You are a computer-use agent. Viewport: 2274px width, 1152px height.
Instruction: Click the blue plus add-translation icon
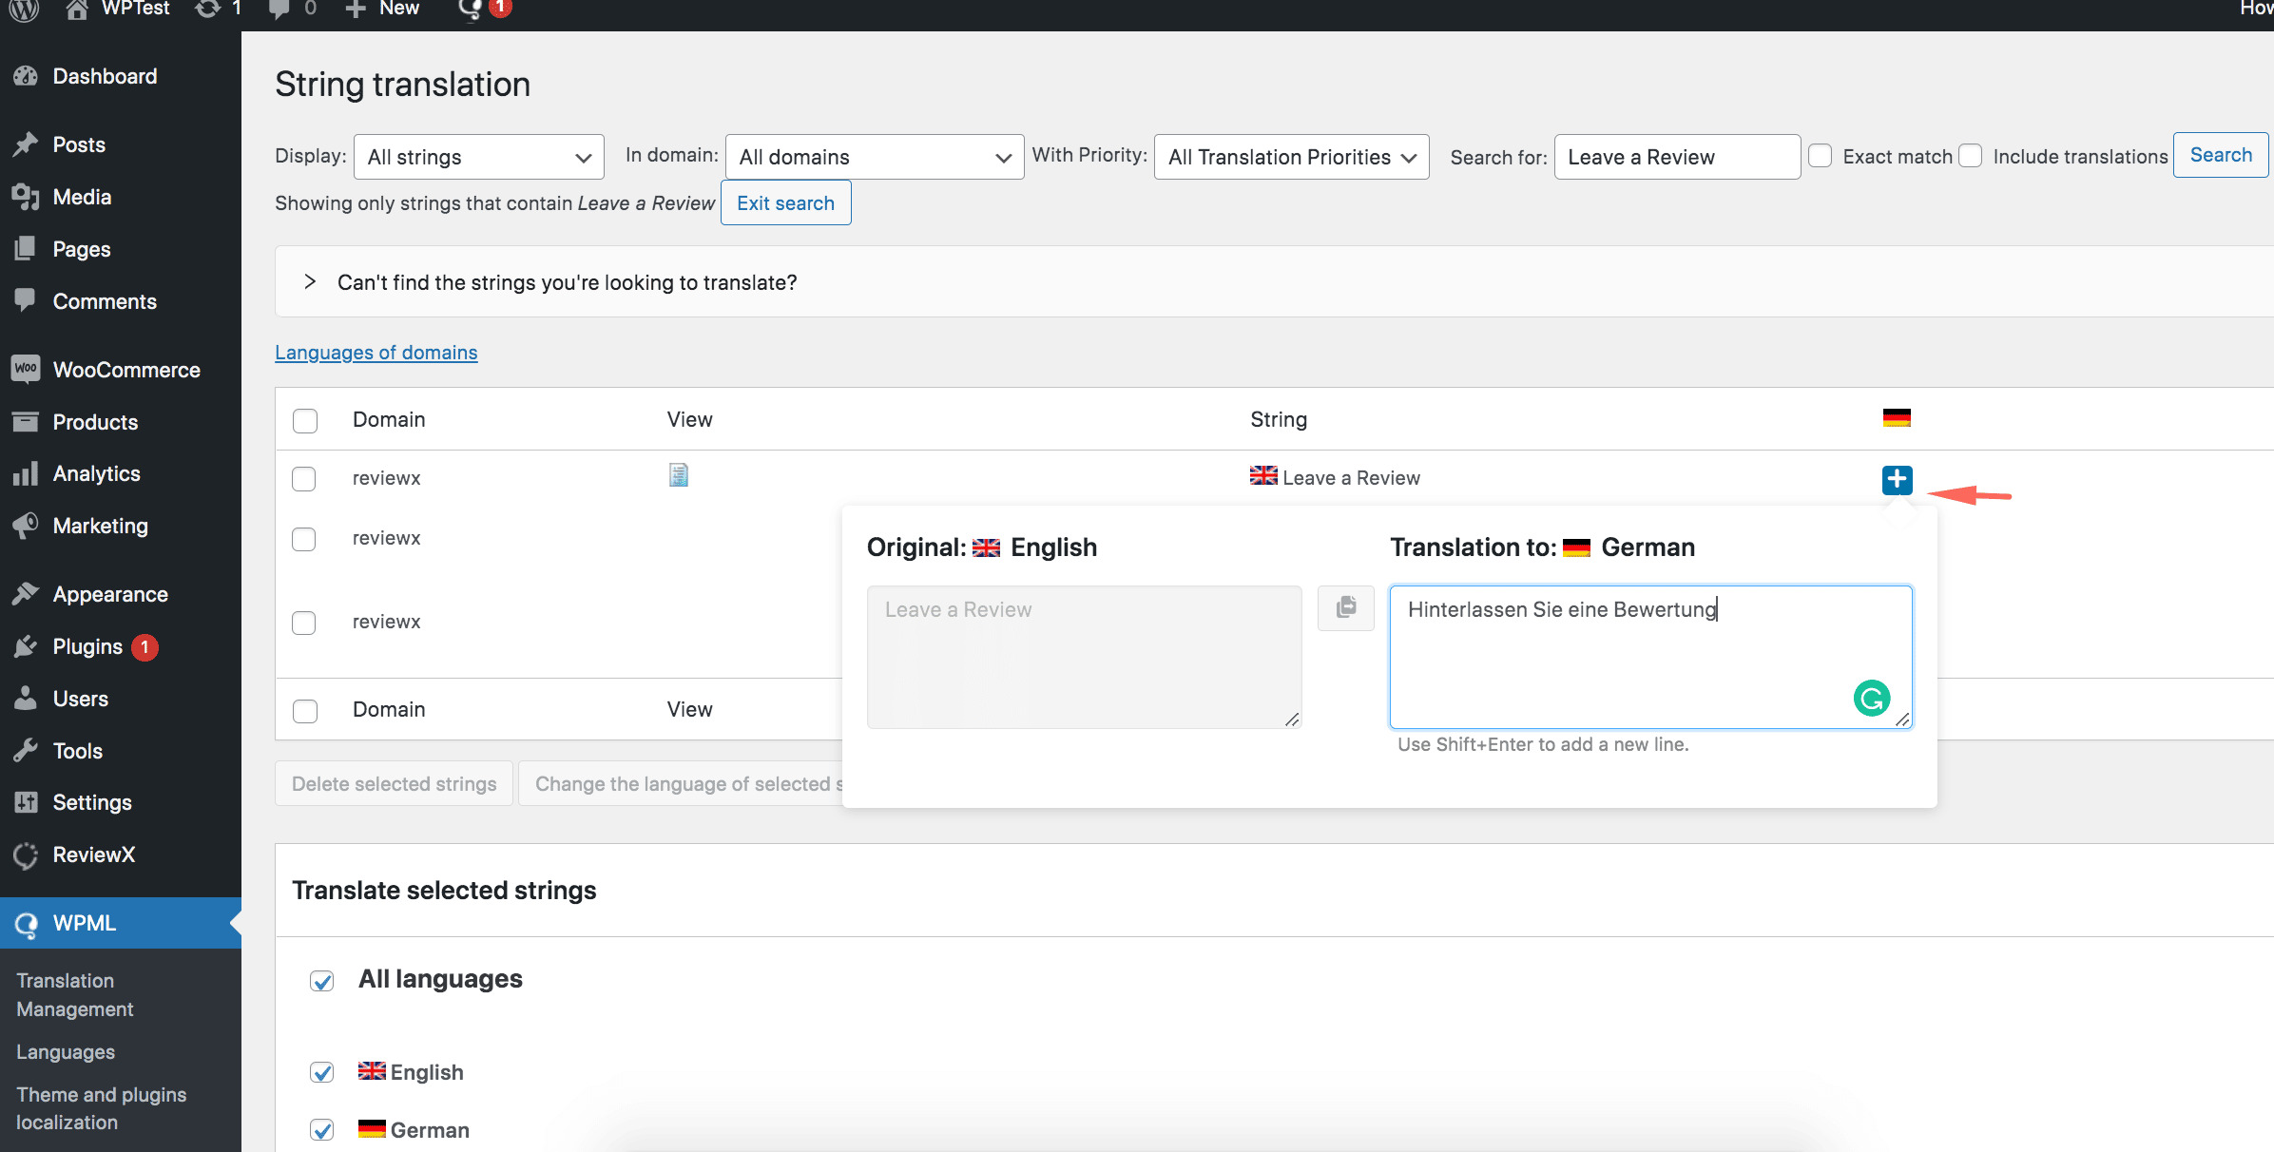1897,480
